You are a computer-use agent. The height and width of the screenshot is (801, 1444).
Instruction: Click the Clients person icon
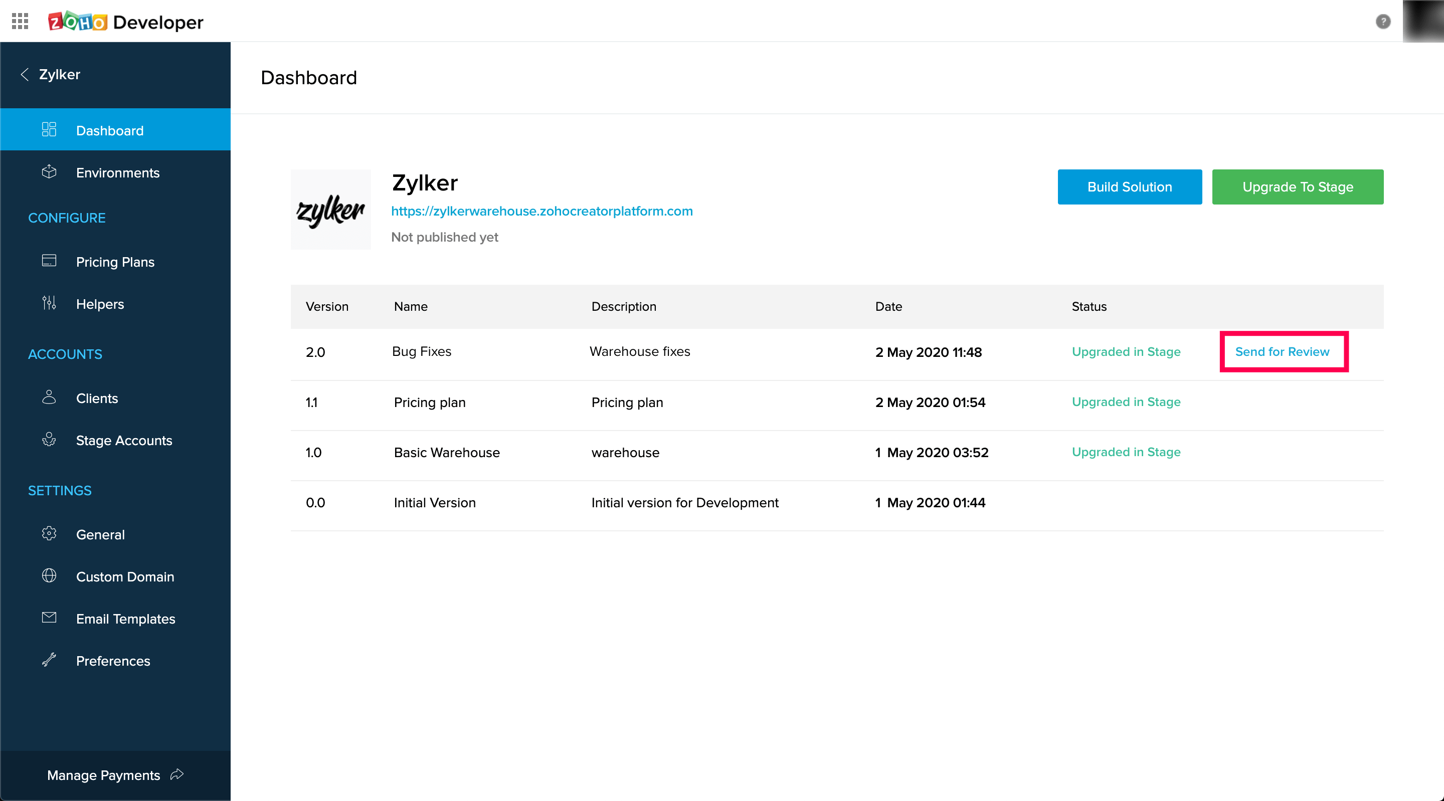[x=49, y=397]
